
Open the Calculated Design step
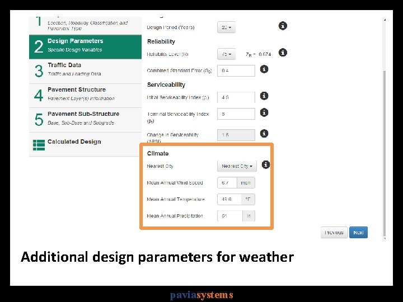coord(85,144)
